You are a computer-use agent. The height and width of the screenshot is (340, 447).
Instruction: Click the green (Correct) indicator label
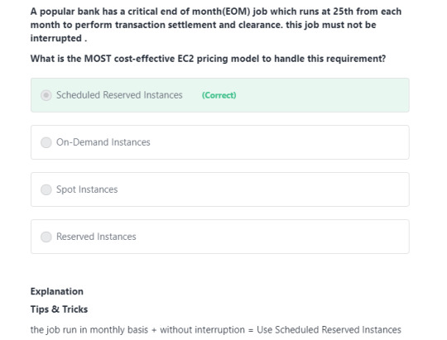point(219,95)
